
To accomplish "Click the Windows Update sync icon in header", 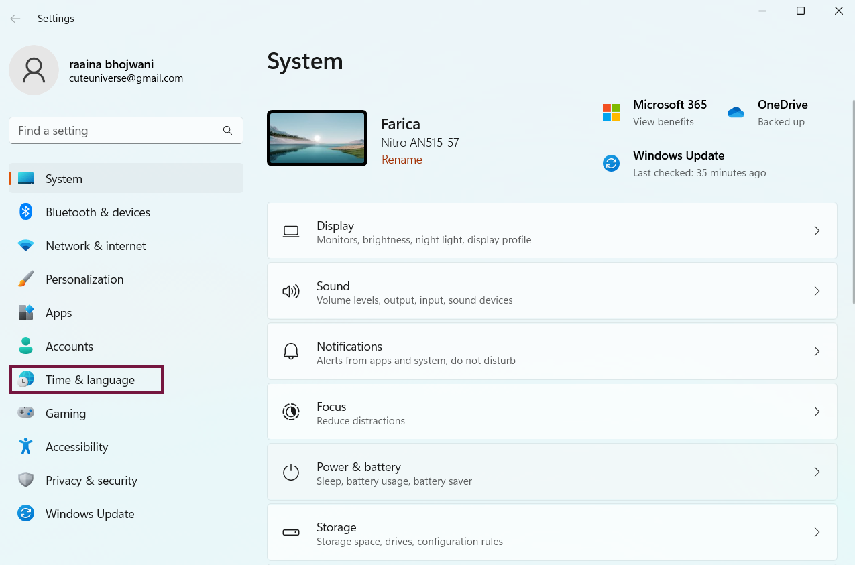I will (611, 164).
